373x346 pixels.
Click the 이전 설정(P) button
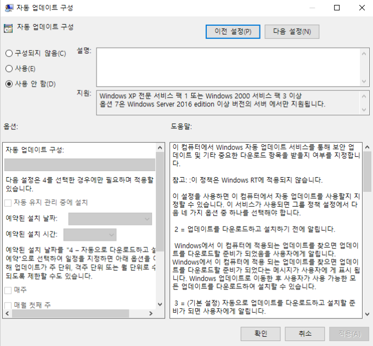[233, 32]
